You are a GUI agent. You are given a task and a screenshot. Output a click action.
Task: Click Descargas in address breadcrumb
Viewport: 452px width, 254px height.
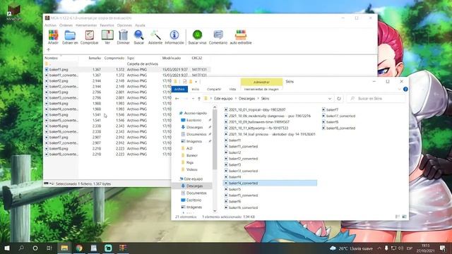246,99
